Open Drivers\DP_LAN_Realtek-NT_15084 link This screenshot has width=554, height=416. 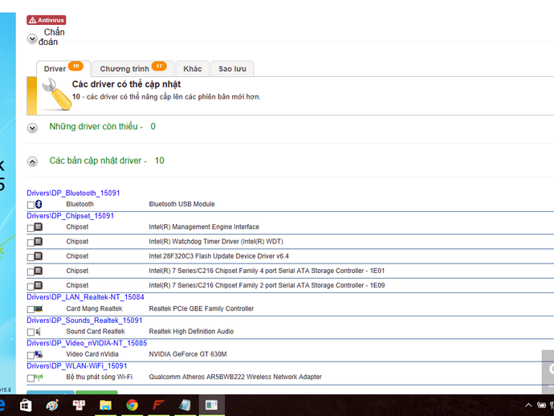[85, 297]
